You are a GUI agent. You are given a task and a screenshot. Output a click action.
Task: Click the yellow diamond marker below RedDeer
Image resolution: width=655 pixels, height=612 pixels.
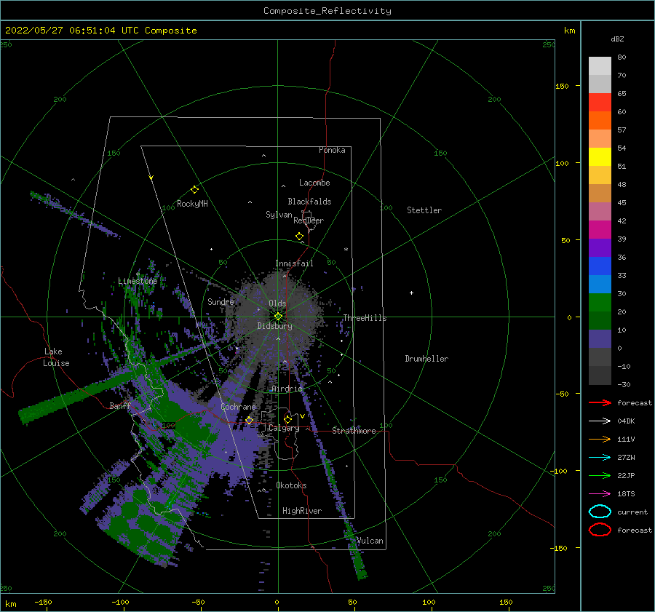(300, 237)
